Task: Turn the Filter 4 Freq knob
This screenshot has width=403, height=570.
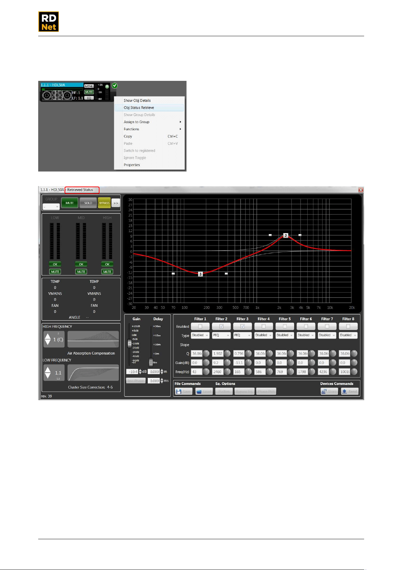Action: [269, 372]
